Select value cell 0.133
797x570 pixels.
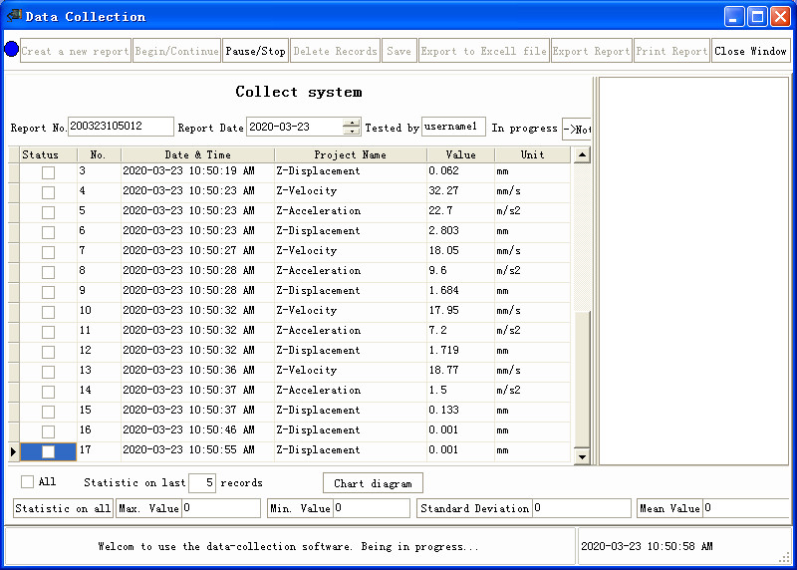point(460,411)
